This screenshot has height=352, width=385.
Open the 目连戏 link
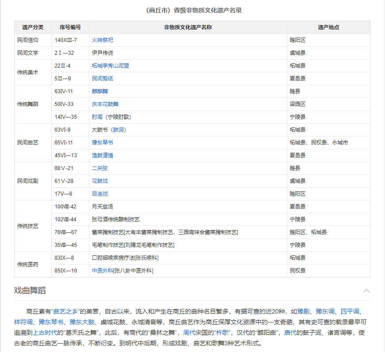99,194
